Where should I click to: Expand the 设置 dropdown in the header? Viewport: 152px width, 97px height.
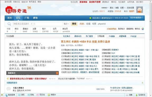[x=123, y=8]
